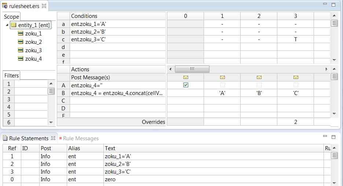This screenshot has height=186, width=343.
Task: Check action A checkbox in column 2
Action: [x=259, y=85]
